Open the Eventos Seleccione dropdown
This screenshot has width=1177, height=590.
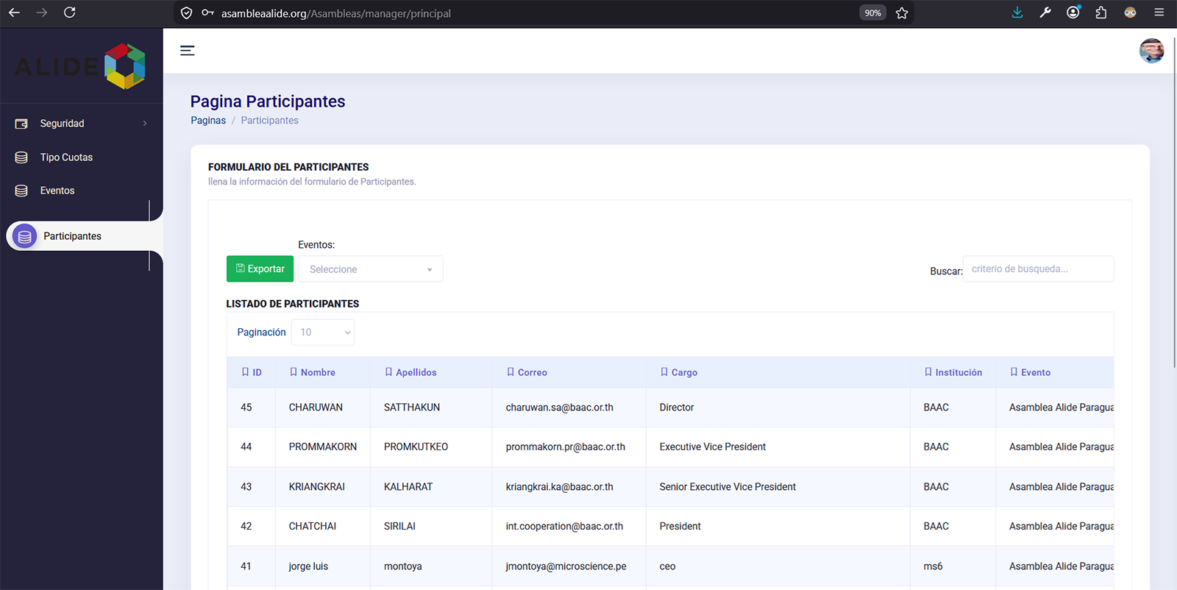tap(370, 269)
